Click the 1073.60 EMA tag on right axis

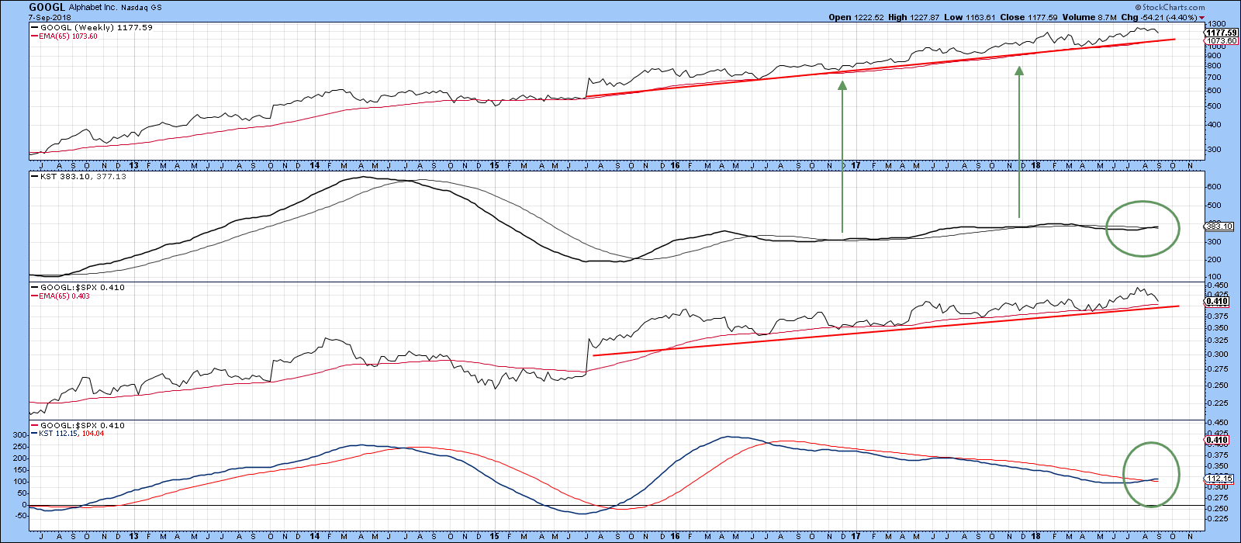click(1222, 40)
